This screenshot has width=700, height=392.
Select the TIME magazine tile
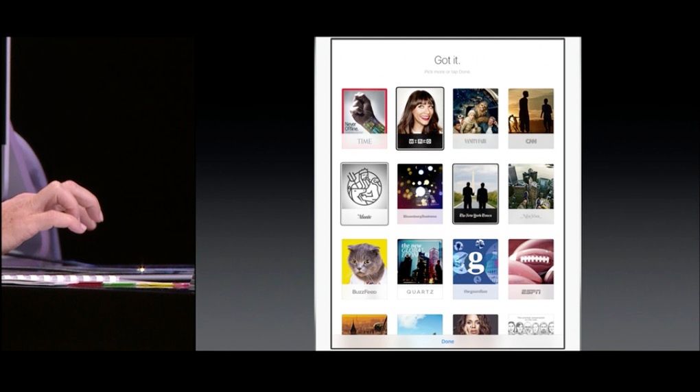pyautogui.click(x=364, y=119)
